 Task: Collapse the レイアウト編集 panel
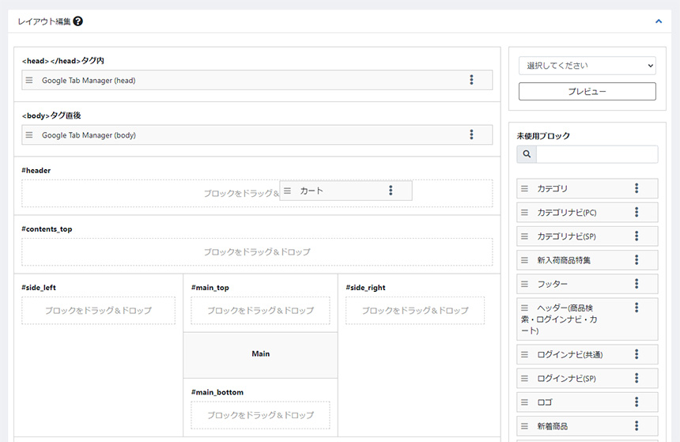pos(659,21)
